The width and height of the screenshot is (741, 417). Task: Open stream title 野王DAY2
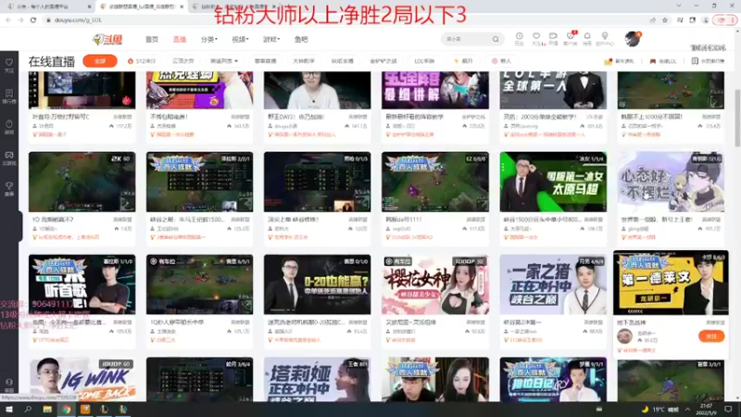(x=295, y=117)
